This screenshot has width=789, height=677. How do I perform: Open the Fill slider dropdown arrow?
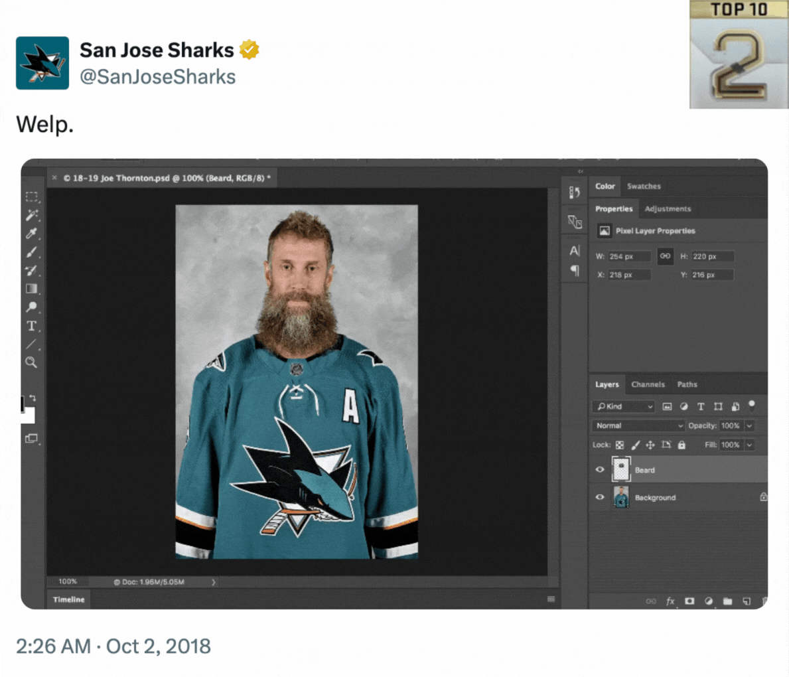click(x=749, y=445)
